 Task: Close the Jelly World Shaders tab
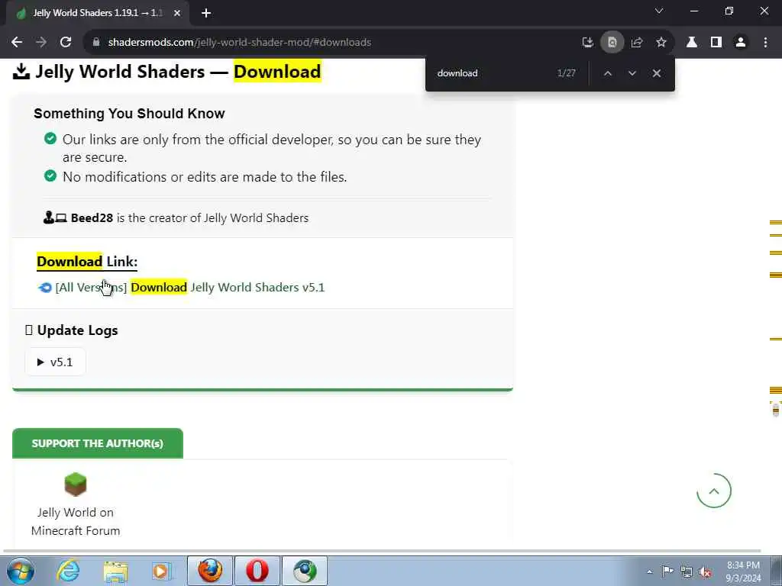coord(177,13)
